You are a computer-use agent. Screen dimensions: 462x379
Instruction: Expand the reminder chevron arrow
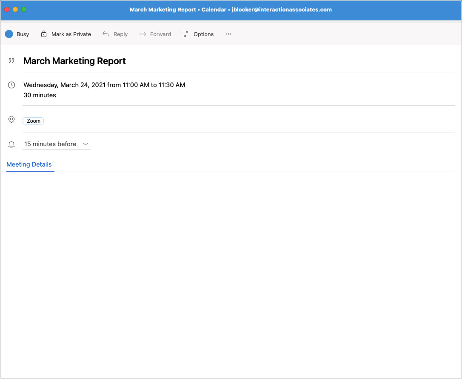tap(86, 144)
